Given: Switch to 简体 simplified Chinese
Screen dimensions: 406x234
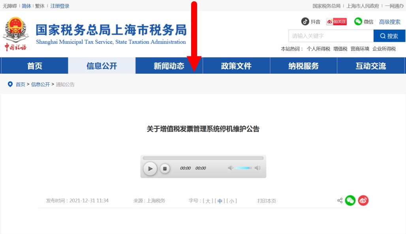Looking at the screenshot, I should click(26, 6).
